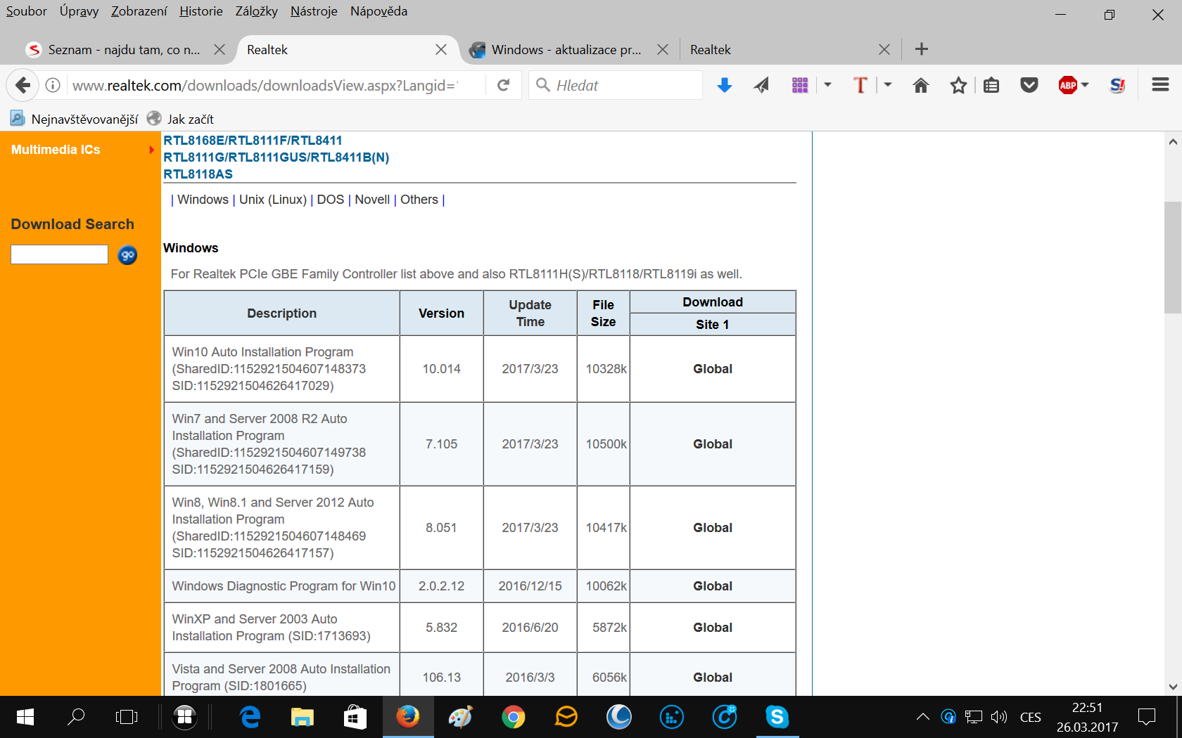Click the paper plane send icon
This screenshot has height=738, width=1182.
(x=761, y=85)
